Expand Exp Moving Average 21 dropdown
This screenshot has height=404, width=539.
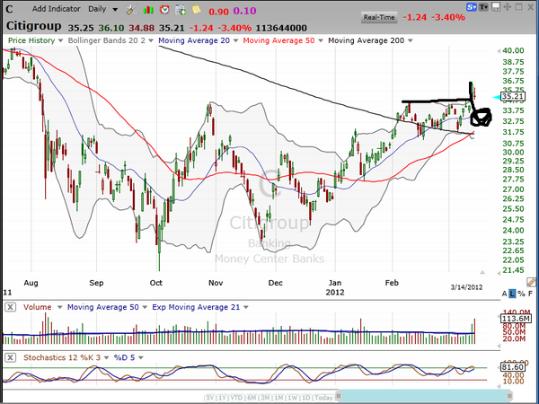(245, 307)
